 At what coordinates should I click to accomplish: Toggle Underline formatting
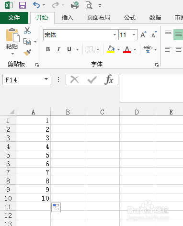coord(69,49)
